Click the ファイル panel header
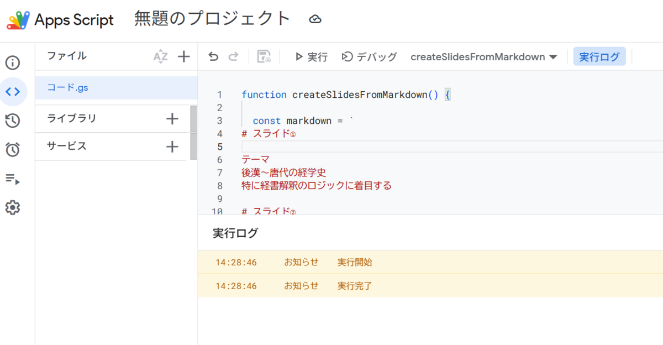This screenshot has width=663, height=345. pyautogui.click(x=67, y=56)
